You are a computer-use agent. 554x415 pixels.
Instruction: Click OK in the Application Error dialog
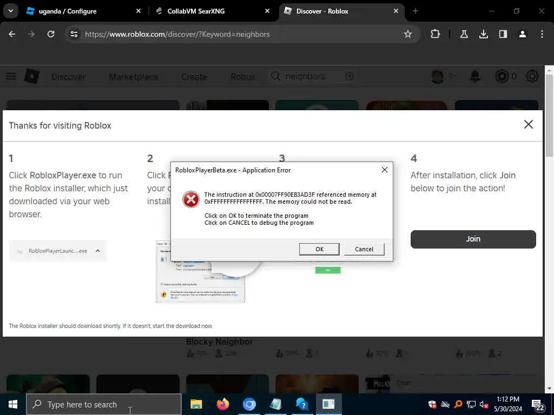319,249
